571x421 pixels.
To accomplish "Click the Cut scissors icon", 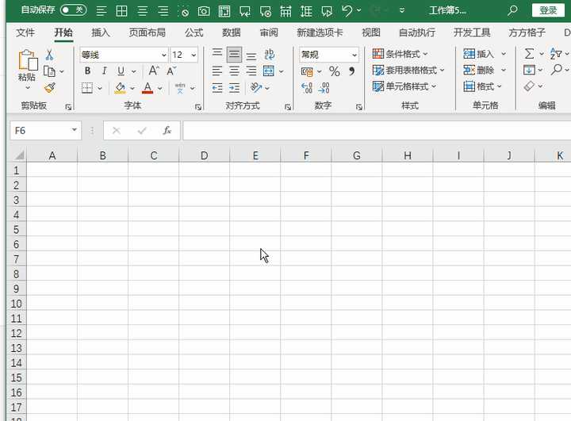I will pyautogui.click(x=49, y=55).
